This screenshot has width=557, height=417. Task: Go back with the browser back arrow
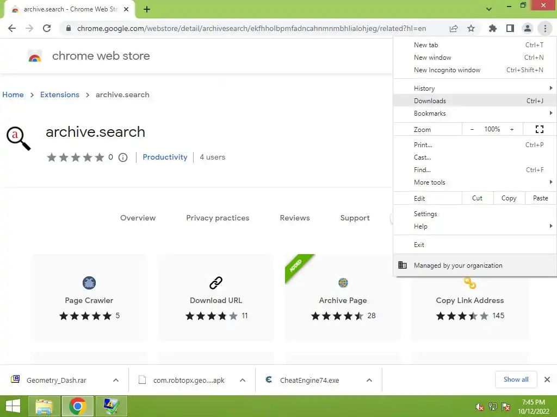(x=12, y=28)
